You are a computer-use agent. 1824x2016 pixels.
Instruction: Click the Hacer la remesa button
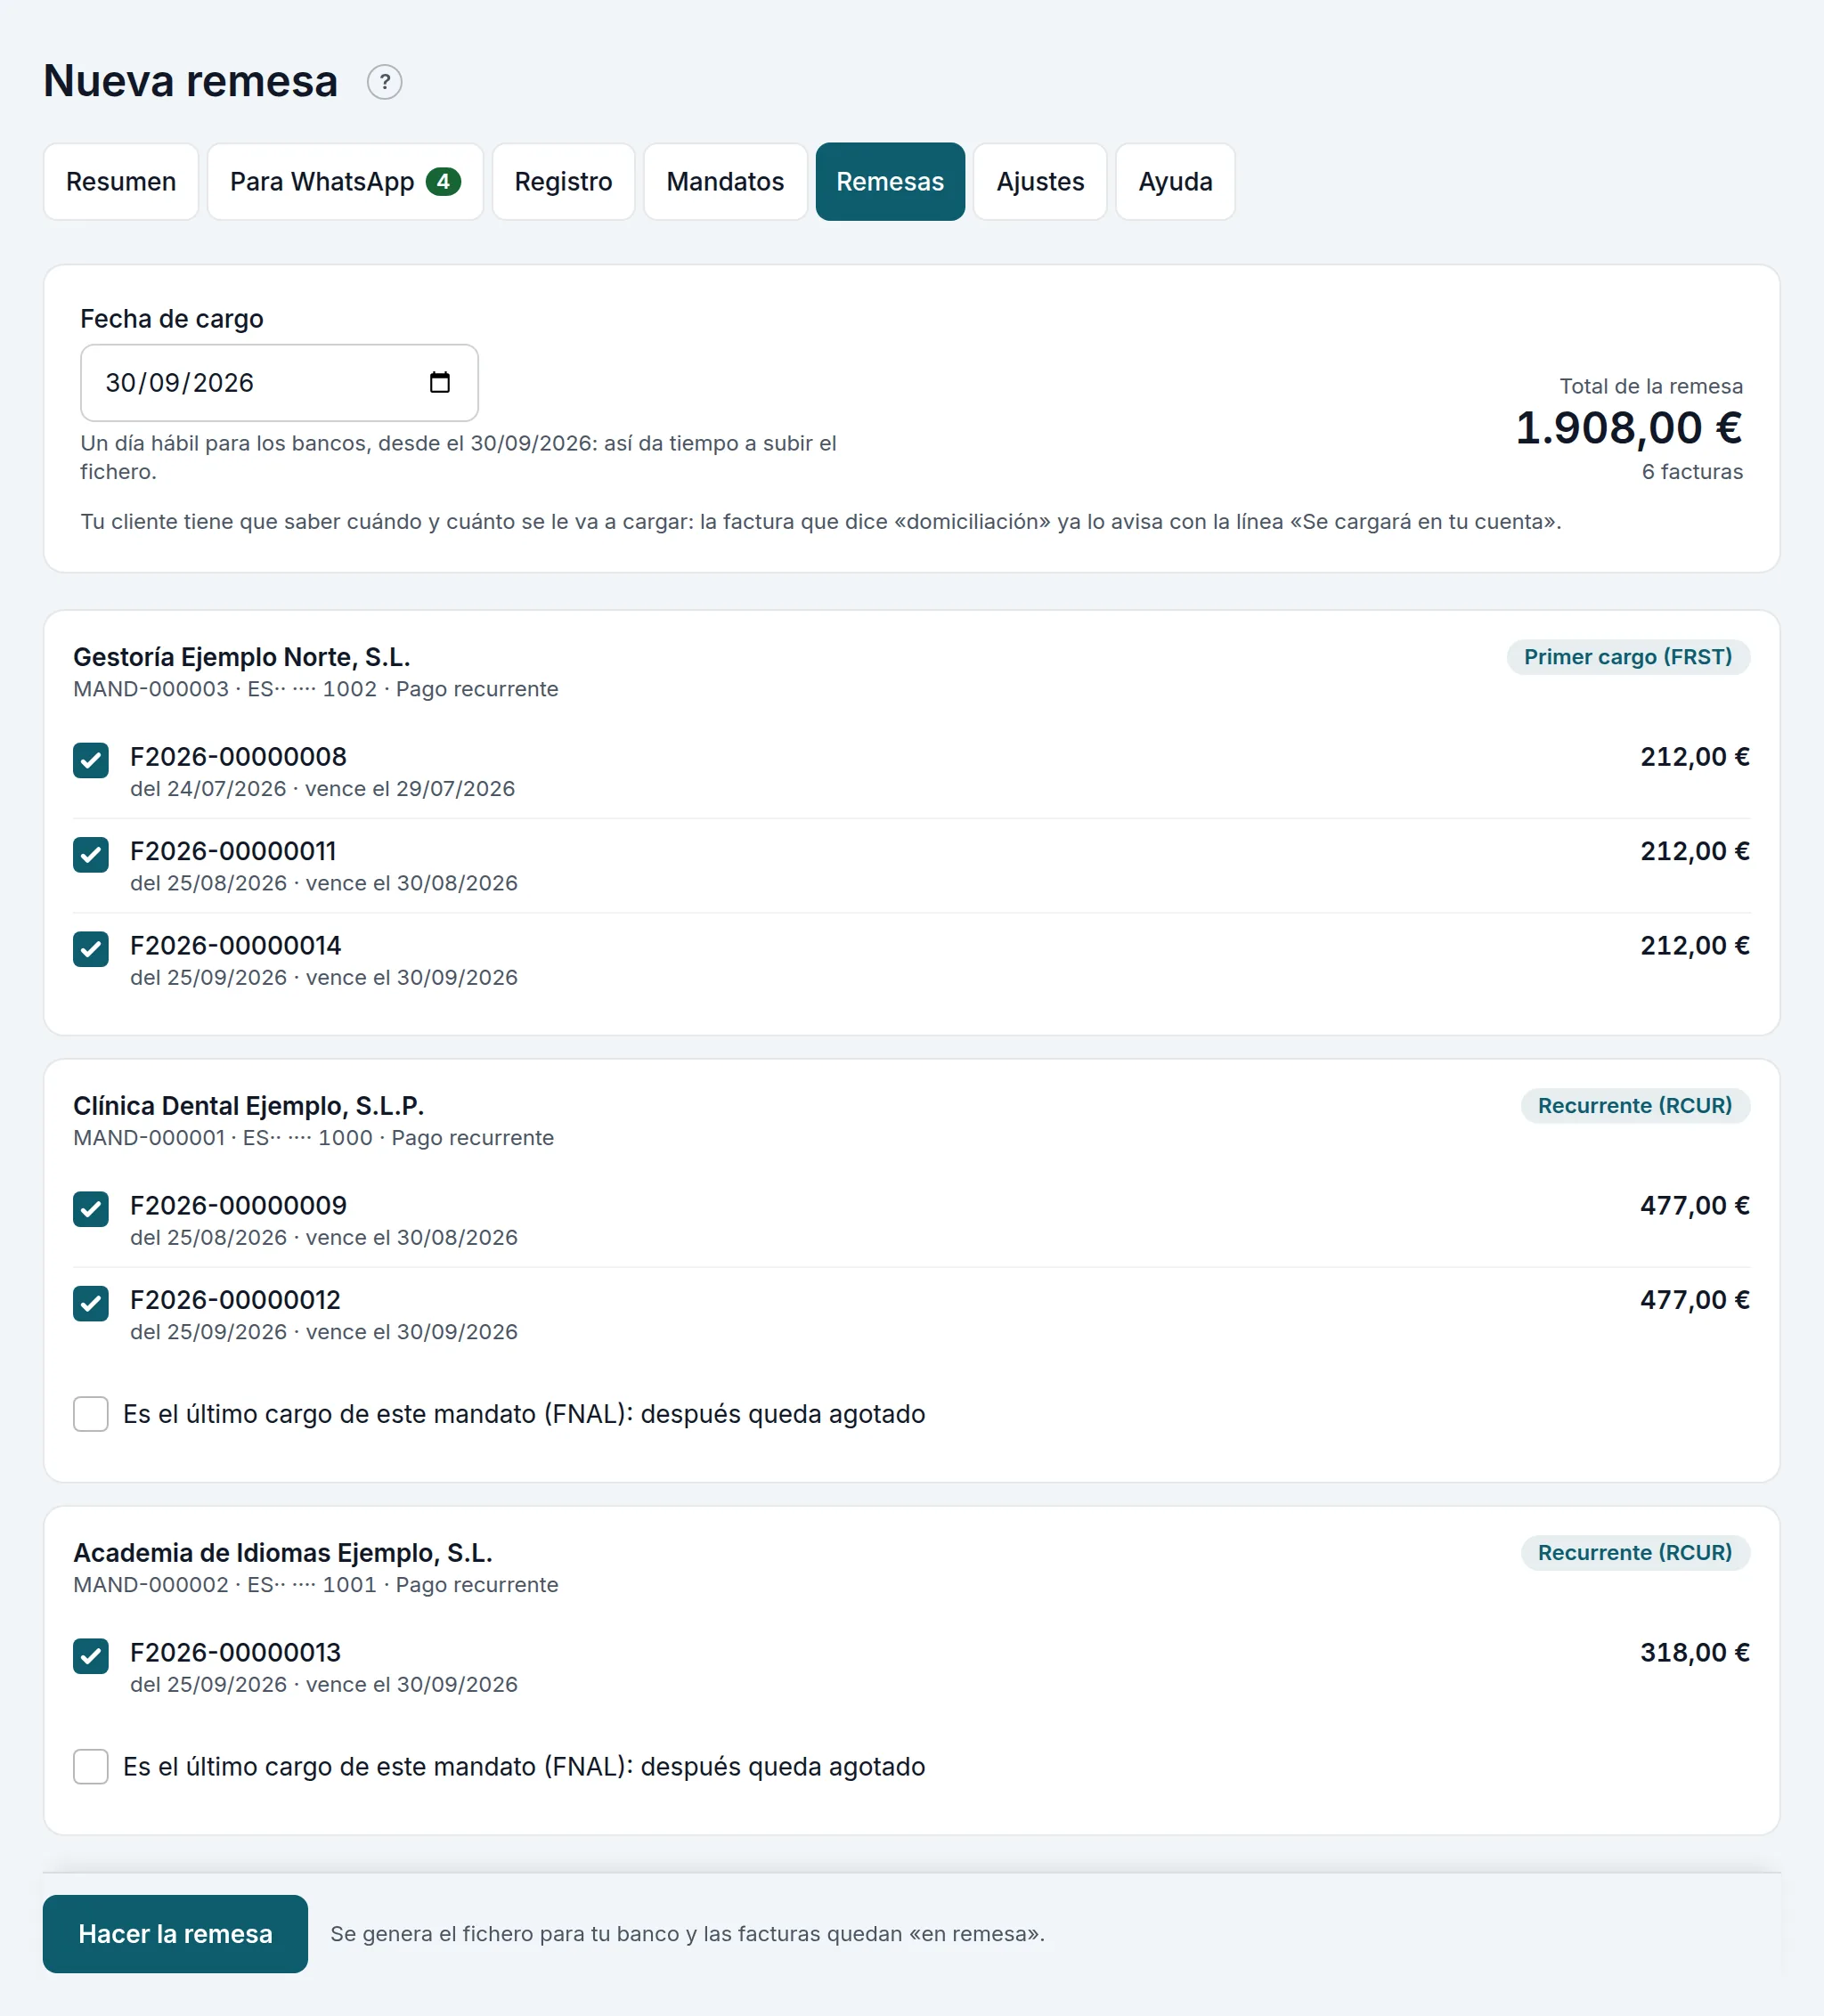click(175, 1934)
